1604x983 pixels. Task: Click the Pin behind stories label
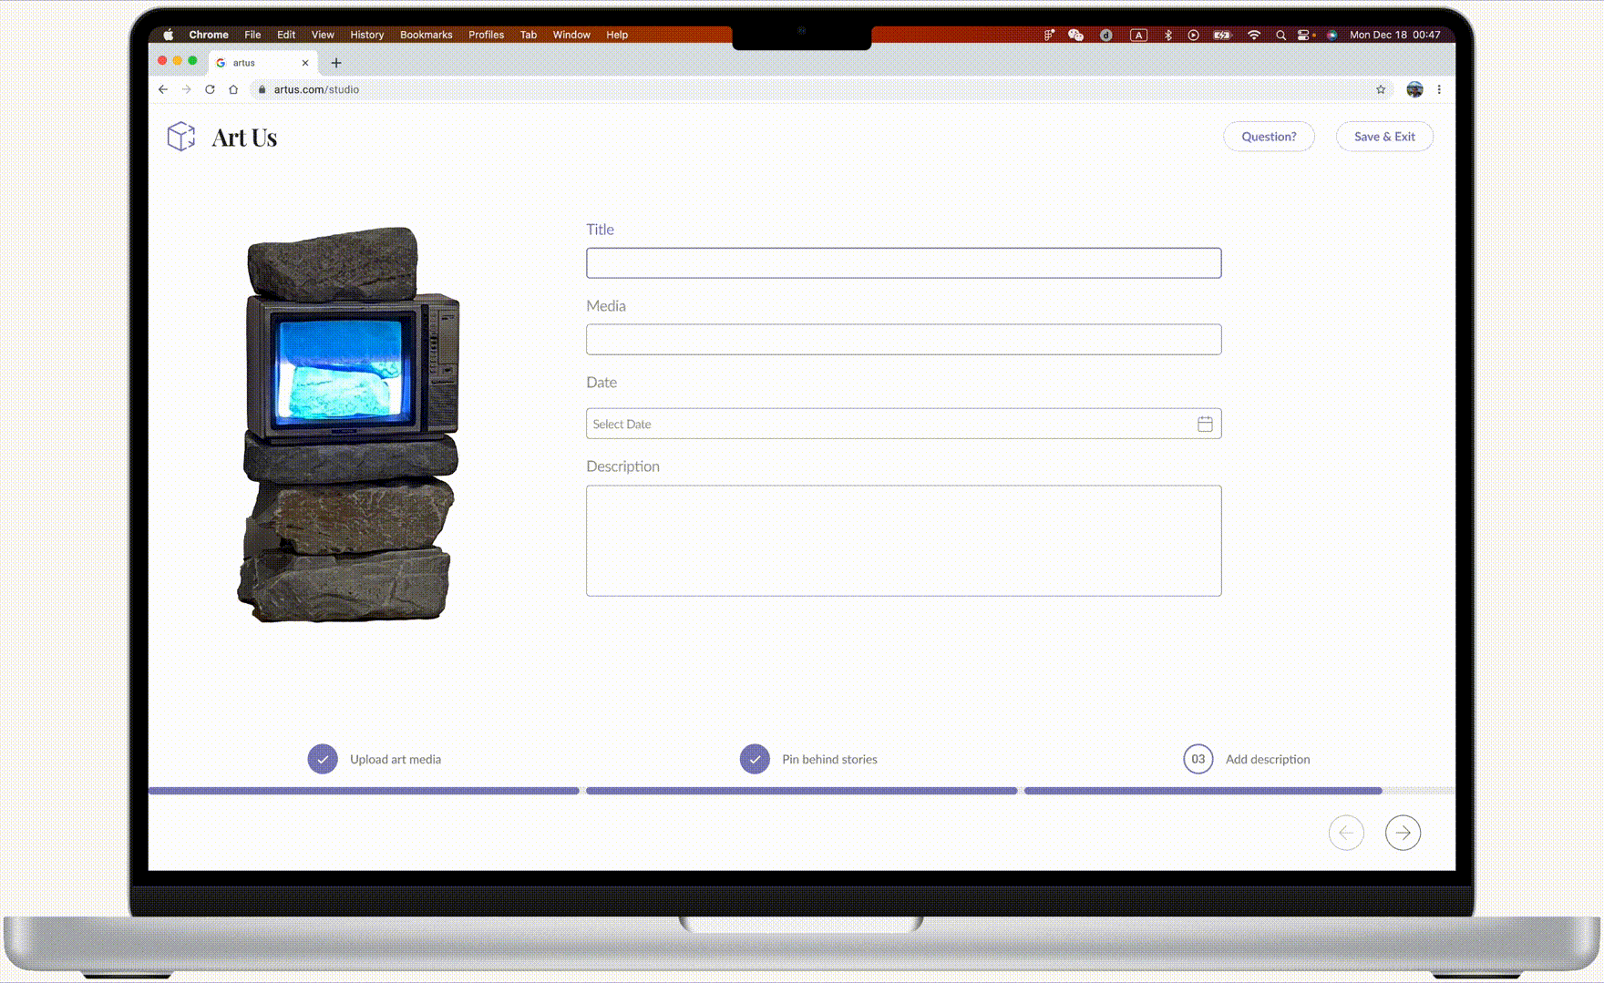829,759
